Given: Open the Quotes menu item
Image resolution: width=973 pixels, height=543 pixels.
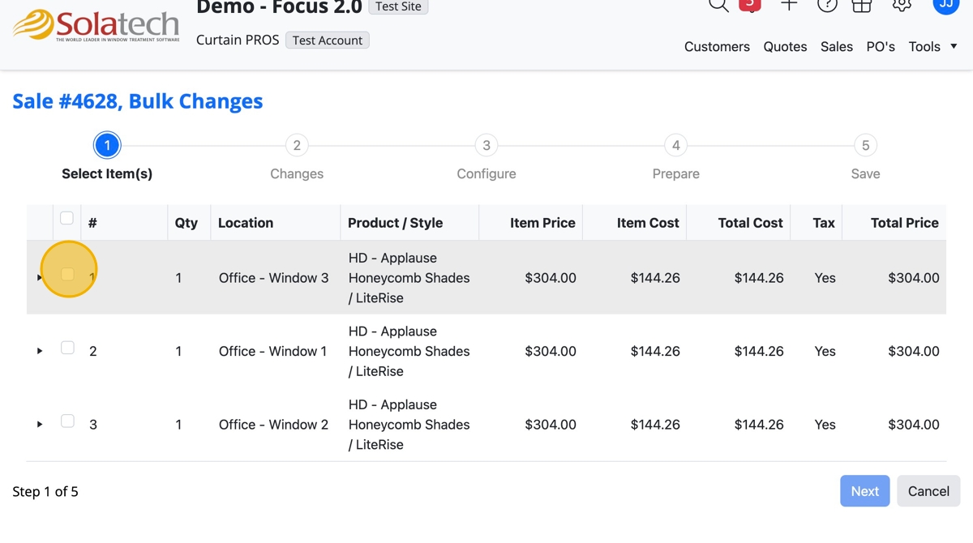Looking at the screenshot, I should 785,47.
